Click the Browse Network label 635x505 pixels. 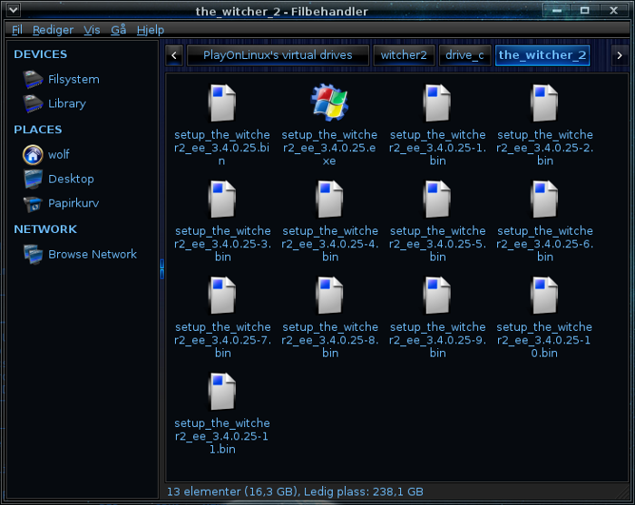pyautogui.click(x=93, y=255)
